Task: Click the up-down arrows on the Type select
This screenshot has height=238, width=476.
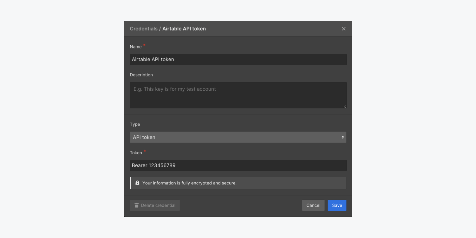Action: click(343, 137)
